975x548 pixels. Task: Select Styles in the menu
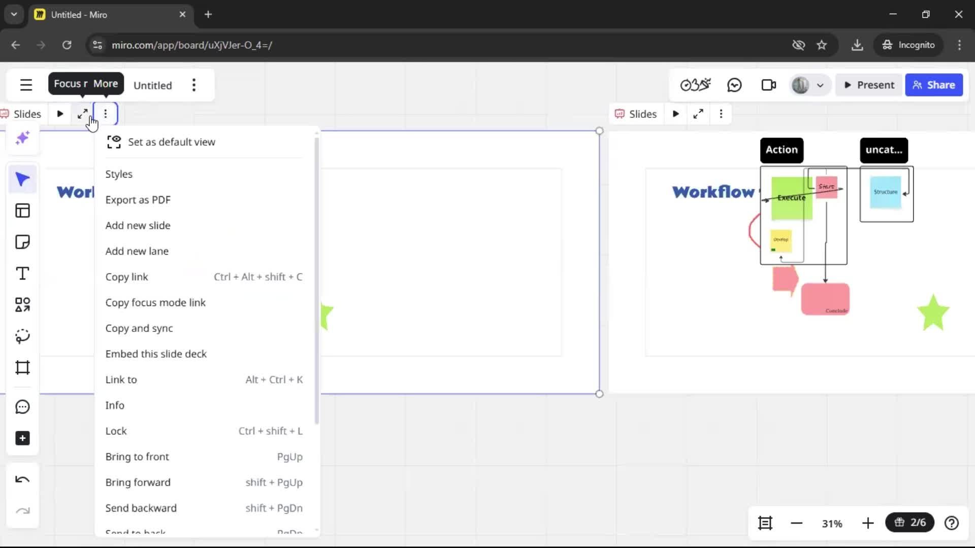tap(204, 174)
